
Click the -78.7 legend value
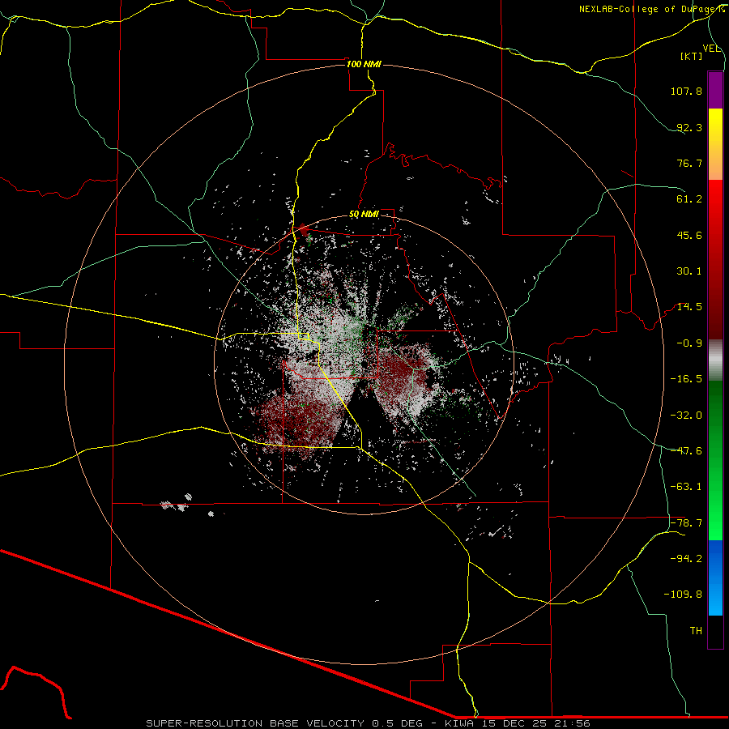coord(686,523)
